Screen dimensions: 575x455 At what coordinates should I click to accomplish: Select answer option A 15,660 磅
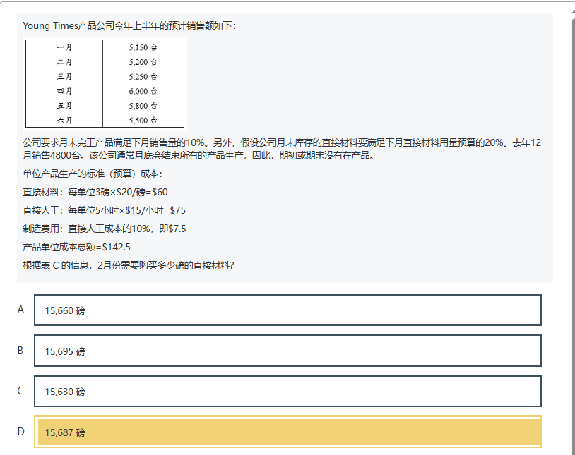(287, 310)
